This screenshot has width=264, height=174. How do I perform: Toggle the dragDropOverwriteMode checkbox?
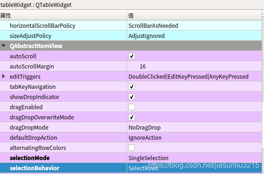132,117
